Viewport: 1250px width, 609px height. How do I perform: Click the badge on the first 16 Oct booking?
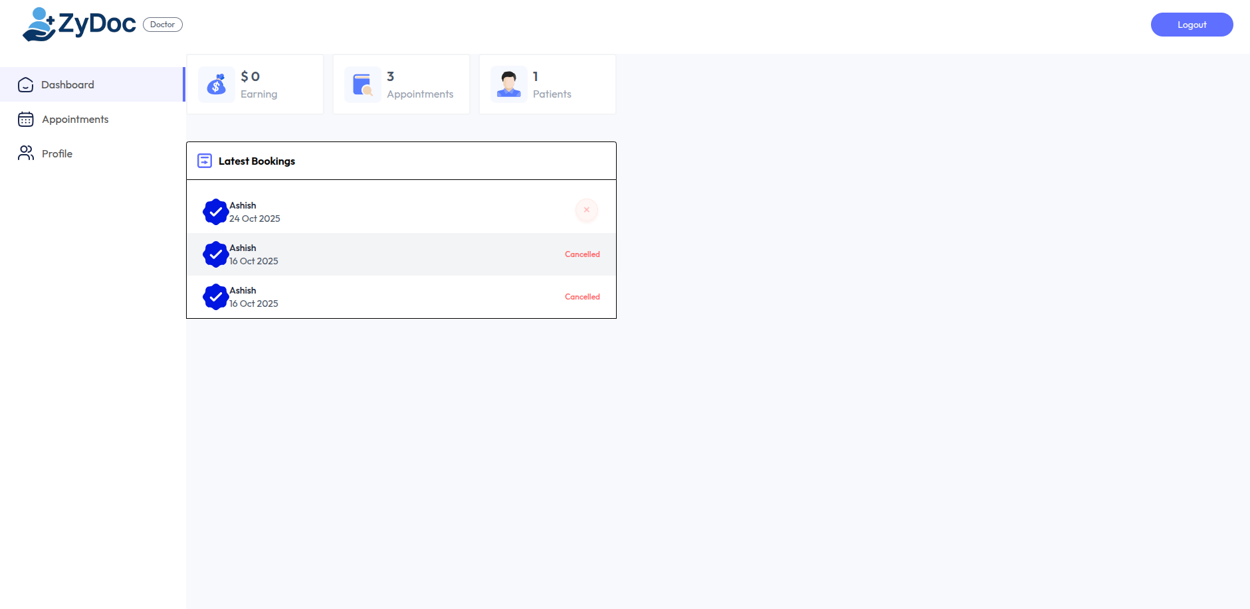tap(215, 254)
